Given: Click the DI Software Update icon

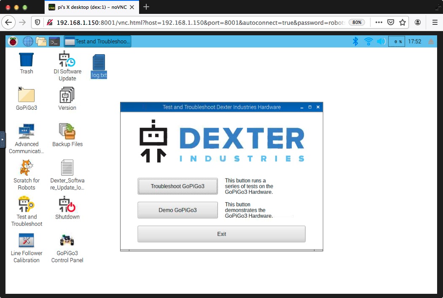Looking at the screenshot, I should point(67,59).
